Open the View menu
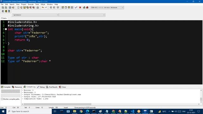Viewport: 203px width, 114px height. [18, 4]
